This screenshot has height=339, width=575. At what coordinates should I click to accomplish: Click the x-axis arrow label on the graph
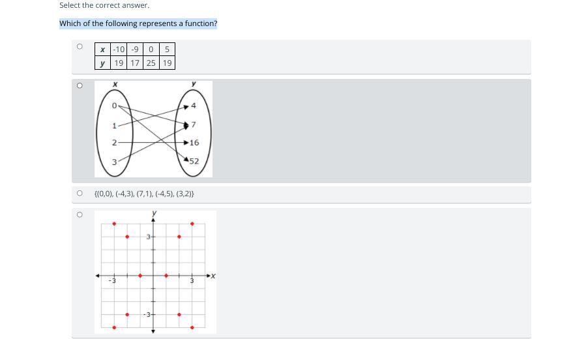[213, 276]
